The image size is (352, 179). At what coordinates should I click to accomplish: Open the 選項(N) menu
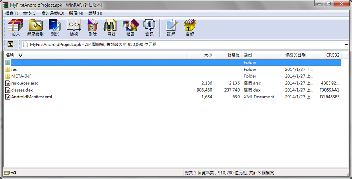tap(76, 13)
